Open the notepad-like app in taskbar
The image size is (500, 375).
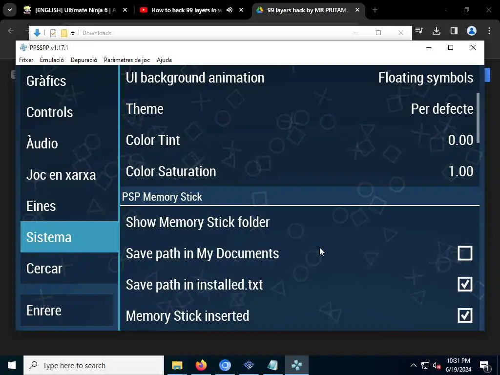pyautogui.click(x=272, y=365)
